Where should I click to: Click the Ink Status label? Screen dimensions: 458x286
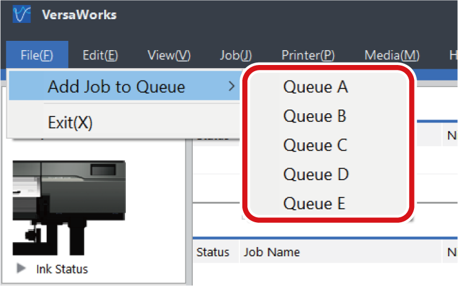[x=62, y=269]
